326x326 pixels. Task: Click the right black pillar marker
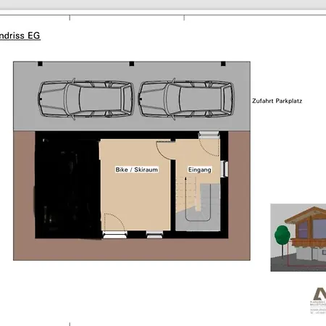(x=223, y=64)
